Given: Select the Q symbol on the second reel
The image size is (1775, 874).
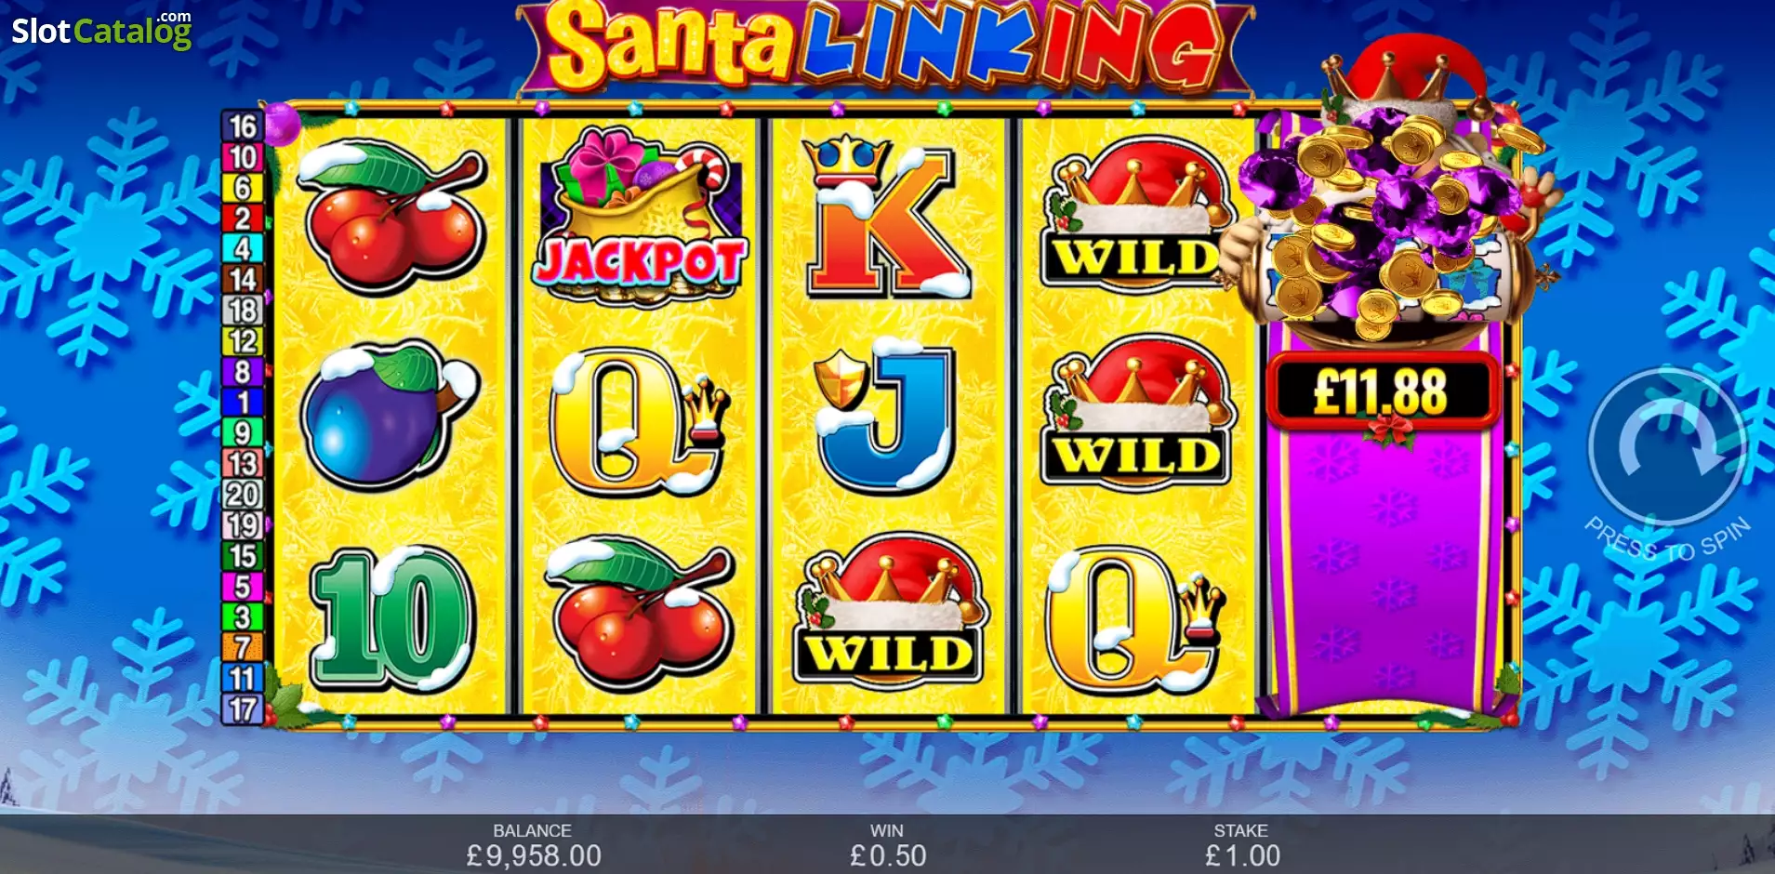Looking at the screenshot, I should [639, 421].
